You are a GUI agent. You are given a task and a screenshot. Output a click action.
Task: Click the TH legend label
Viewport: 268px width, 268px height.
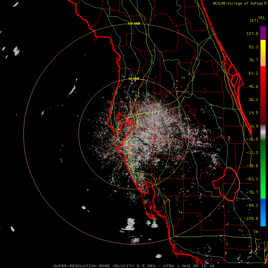[256, 232]
